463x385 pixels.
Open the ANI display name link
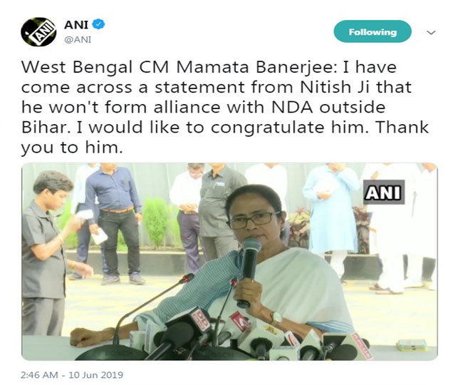coord(76,25)
